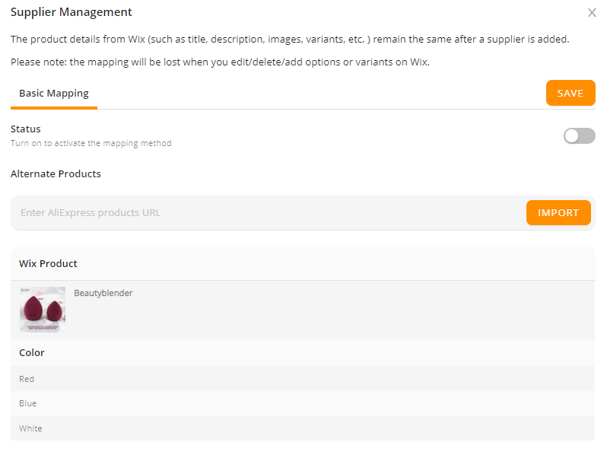
Task: Click the orange SAVE button
Action: (570, 93)
